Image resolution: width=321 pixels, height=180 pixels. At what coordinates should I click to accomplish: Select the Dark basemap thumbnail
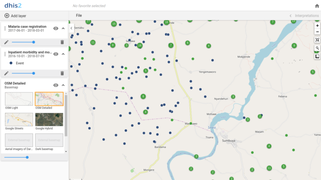[x=49, y=140]
